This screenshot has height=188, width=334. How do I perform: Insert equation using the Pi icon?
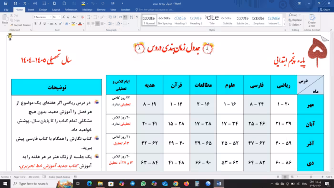pos(25,3)
